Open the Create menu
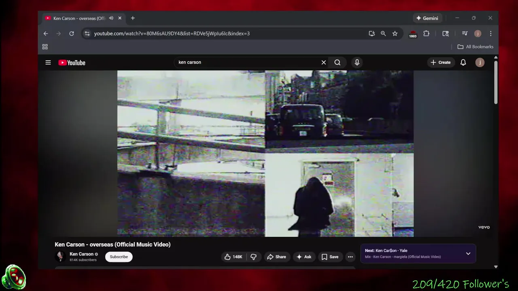 441,62
